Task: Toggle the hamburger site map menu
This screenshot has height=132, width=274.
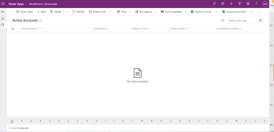Action: pyautogui.click(x=3, y=12)
